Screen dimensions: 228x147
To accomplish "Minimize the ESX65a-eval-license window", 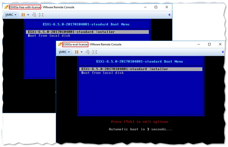I will point(199,44).
